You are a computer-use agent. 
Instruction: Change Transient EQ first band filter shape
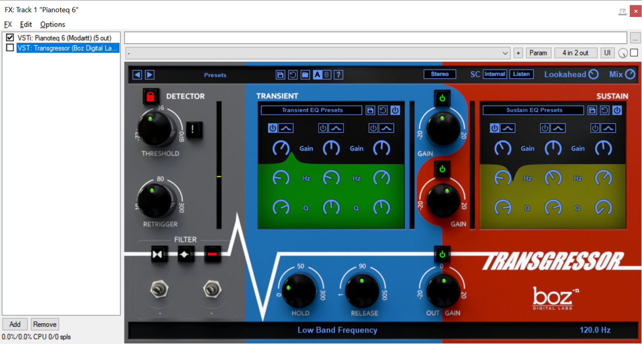tap(286, 128)
